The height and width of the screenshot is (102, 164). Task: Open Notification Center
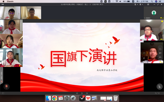[x=160, y=1]
